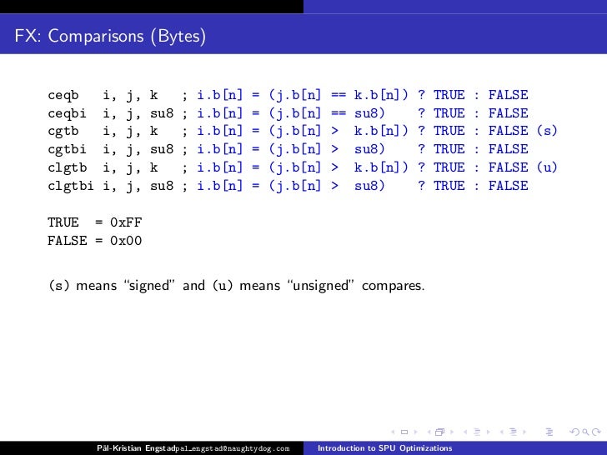Click the TRUE = 0xFF definition line
The width and height of the screenshot is (607, 455).
pyautogui.click(x=95, y=222)
